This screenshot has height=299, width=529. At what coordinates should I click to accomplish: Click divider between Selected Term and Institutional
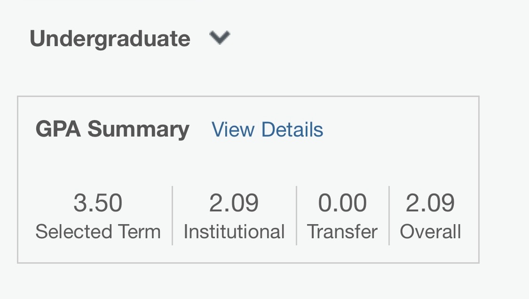pos(173,216)
